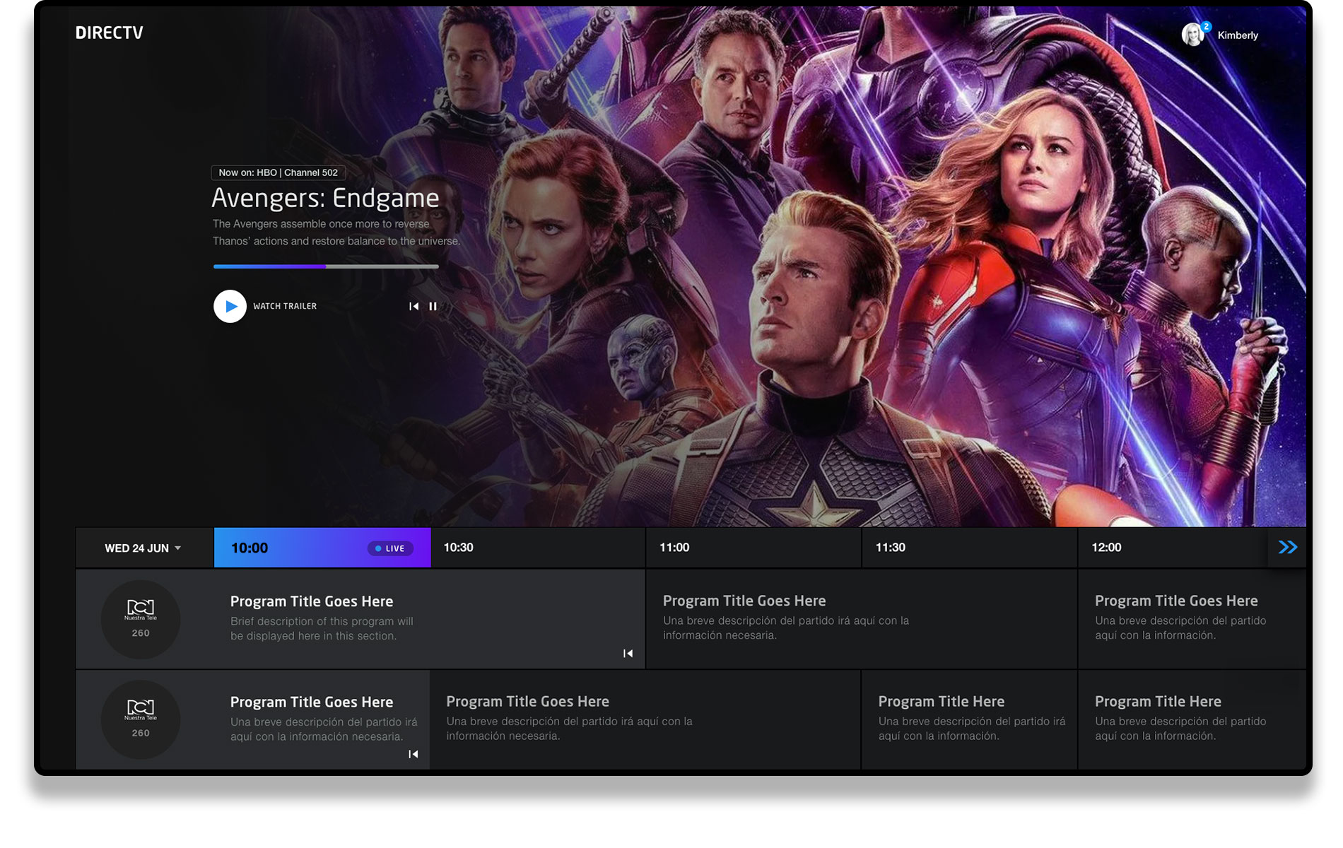Open Kimberly's profile avatar

1192,35
